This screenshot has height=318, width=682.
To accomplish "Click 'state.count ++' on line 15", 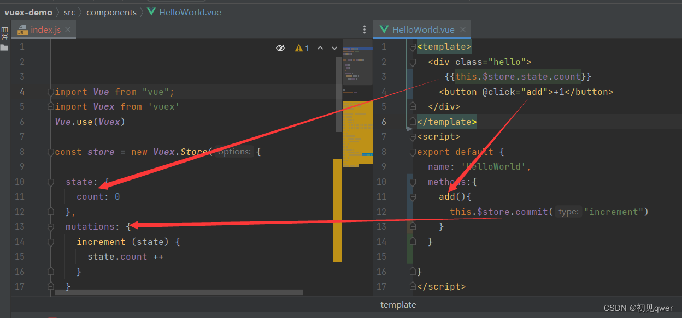I will pyautogui.click(x=126, y=256).
